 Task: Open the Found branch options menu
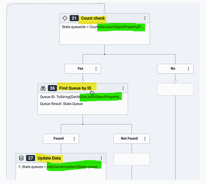tap(74, 138)
